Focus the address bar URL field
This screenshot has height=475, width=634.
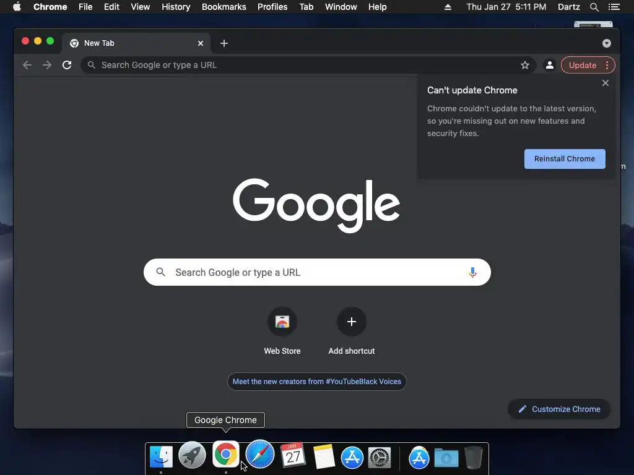point(308,65)
